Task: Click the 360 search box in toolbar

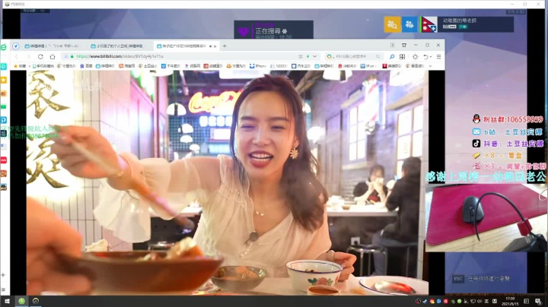Action: [x=353, y=56]
